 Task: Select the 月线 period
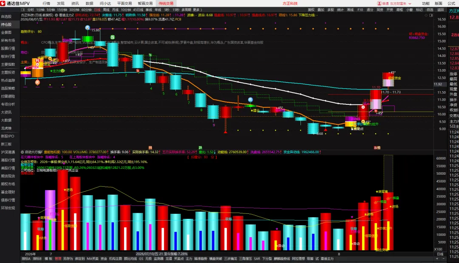[x=115, y=10]
